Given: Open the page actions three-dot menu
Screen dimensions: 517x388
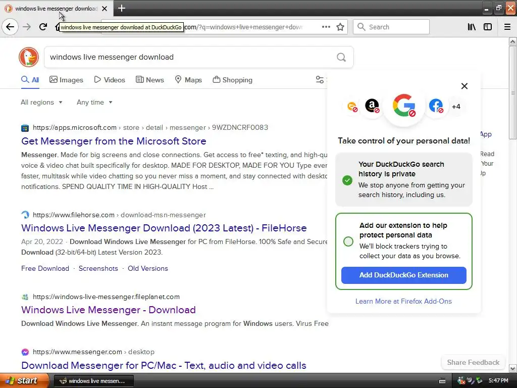Looking at the screenshot, I should coord(326,27).
